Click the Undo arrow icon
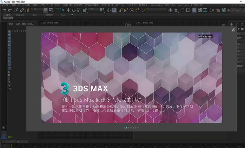The width and height of the screenshot is (245, 148). click(4, 10)
